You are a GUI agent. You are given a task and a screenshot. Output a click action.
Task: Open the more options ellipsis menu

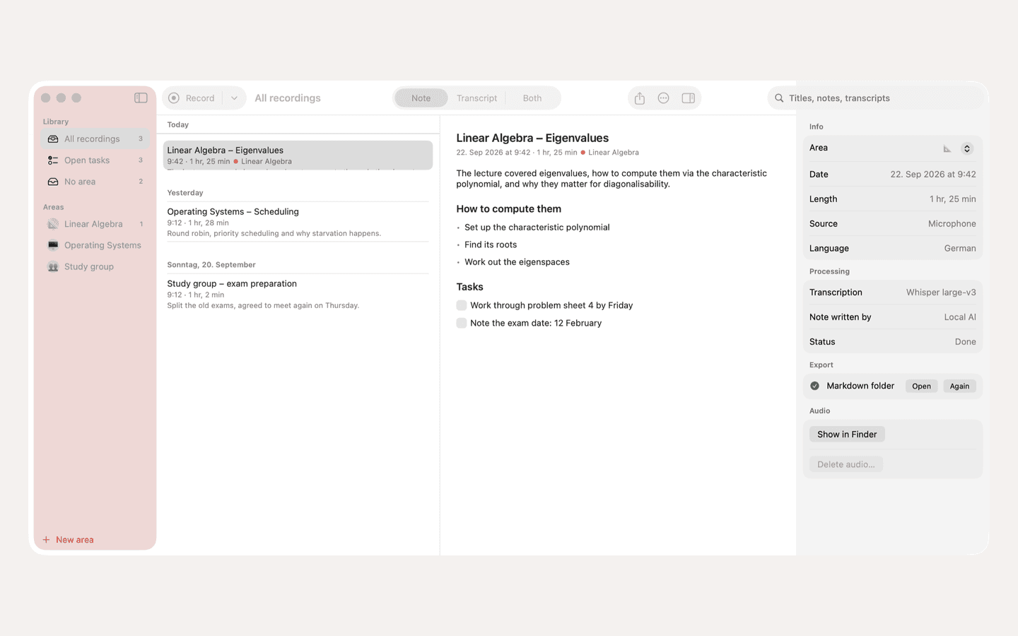(663, 98)
